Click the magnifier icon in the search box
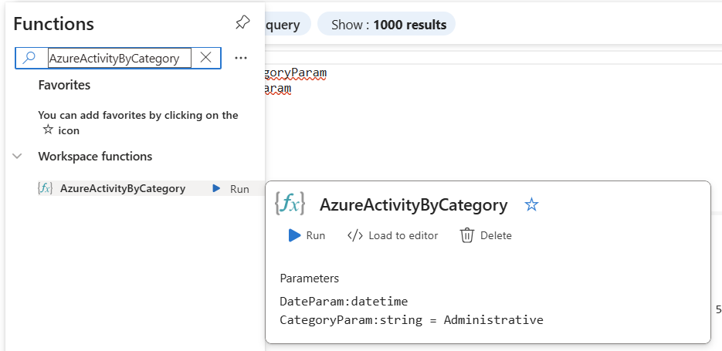 (29, 58)
